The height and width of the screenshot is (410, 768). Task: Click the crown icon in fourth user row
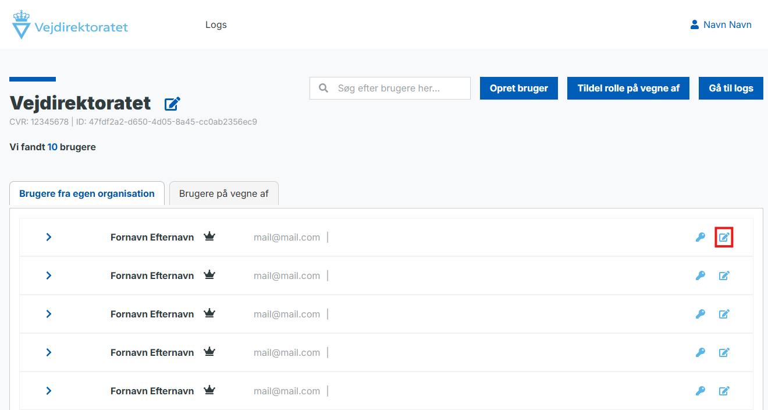(209, 352)
